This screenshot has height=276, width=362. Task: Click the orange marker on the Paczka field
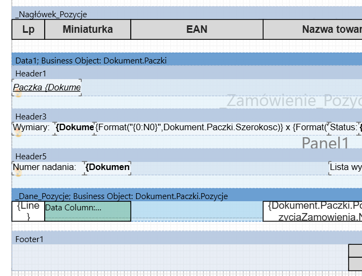[18, 94]
